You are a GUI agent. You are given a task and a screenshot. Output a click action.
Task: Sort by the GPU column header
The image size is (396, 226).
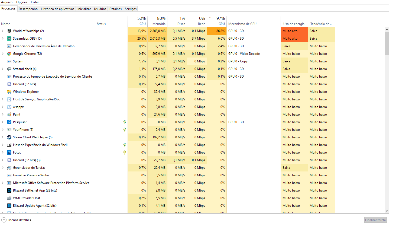pyautogui.click(x=217, y=21)
